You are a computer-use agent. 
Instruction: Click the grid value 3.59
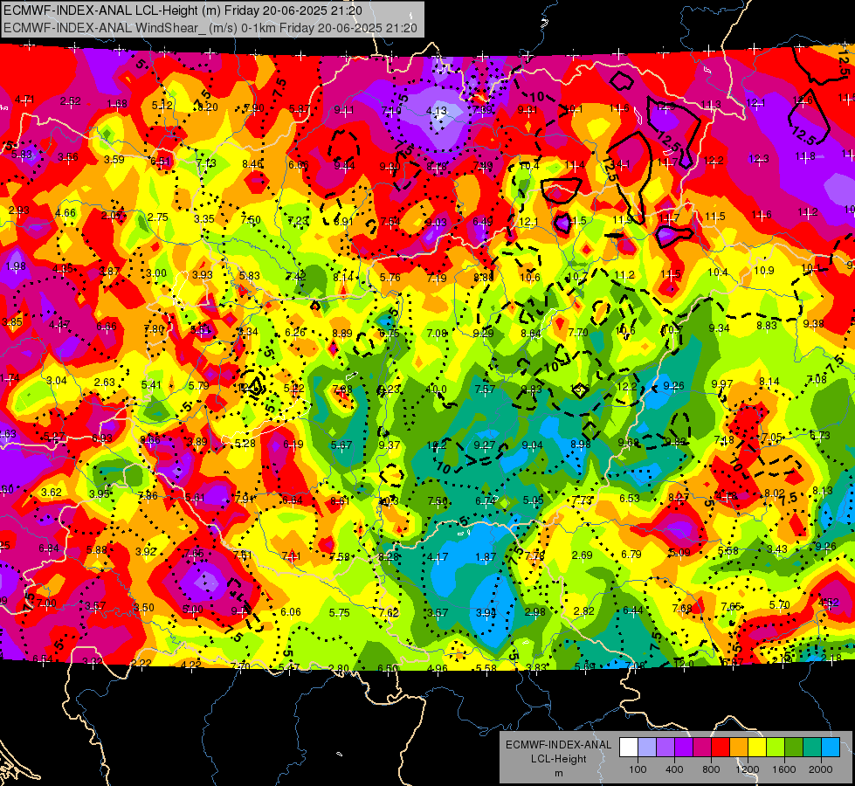tap(114, 159)
